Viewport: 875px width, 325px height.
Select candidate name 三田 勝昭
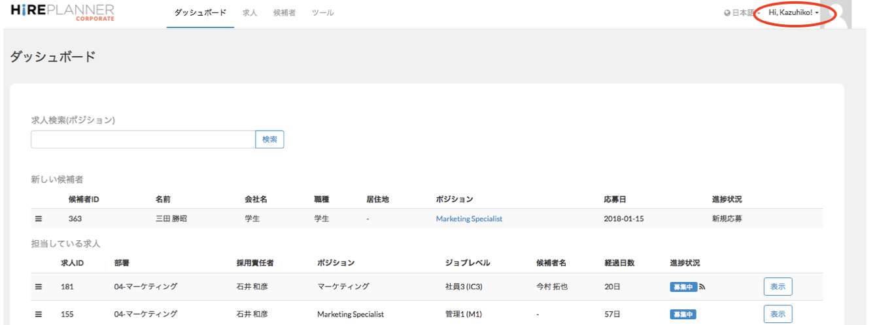(171, 219)
